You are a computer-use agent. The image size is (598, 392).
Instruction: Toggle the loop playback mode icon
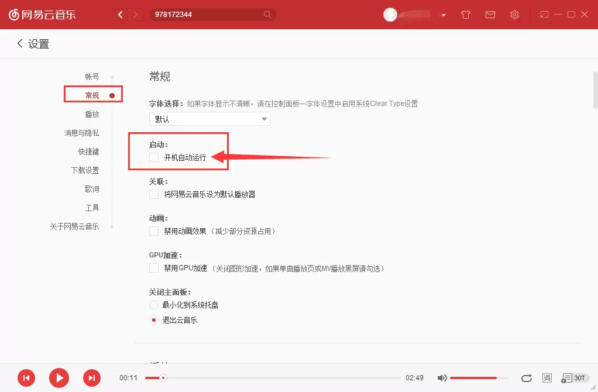click(x=527, y=378)
